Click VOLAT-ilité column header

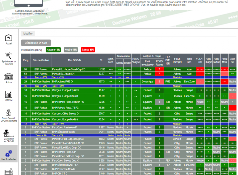(200, 60)
